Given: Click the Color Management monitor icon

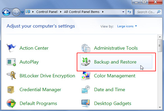Looking at the screenshot, I should (x=86, y=76).
